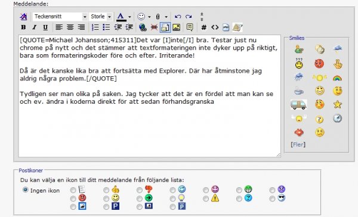358x217 pixels.
Task: Wrap selection in CODE tags (# icon)
Action: (x=203, y=27)
